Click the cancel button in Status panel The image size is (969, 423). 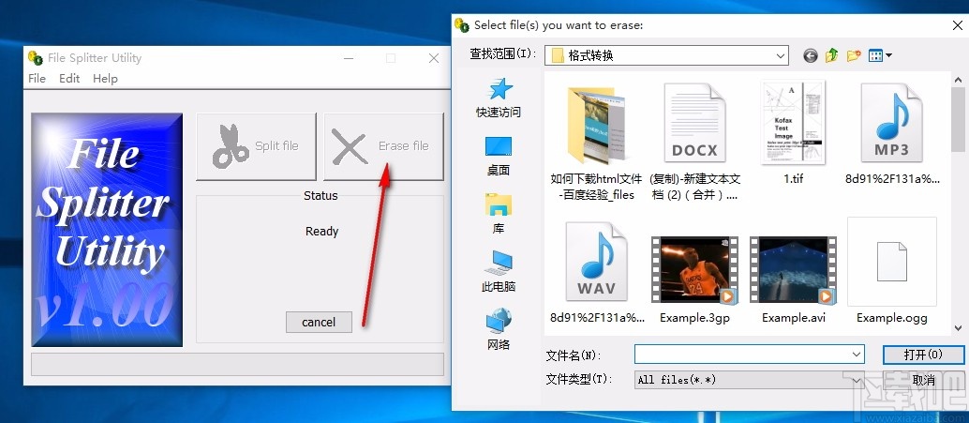[x=319, y=323]
